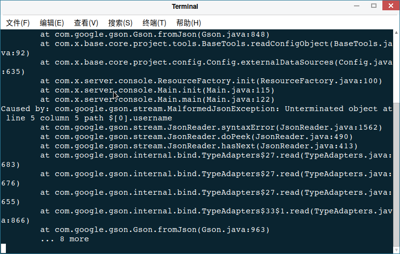This screenshot has height=254, width=400.
Task: Click the scrollbar up arrow
Action: (x=397, y=33)
